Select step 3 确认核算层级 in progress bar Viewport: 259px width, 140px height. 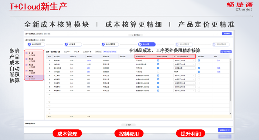pos(110,44)
